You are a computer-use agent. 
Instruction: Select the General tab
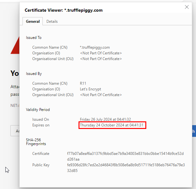(x=33, y=21)
